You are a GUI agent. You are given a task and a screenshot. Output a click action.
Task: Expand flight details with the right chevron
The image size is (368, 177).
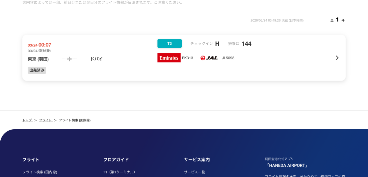[337, 58]
